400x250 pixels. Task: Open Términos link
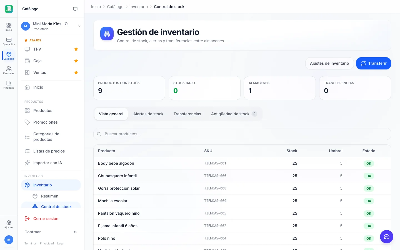click(31, 243)
